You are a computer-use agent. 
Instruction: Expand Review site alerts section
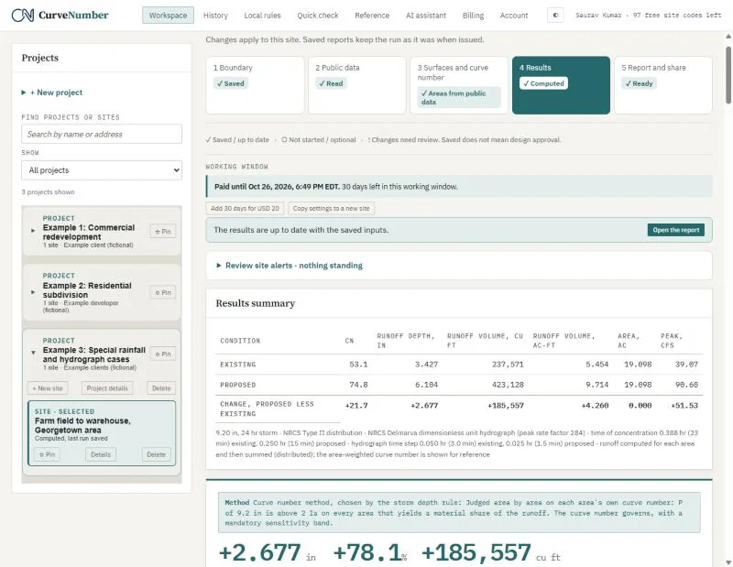pos(290,266)
